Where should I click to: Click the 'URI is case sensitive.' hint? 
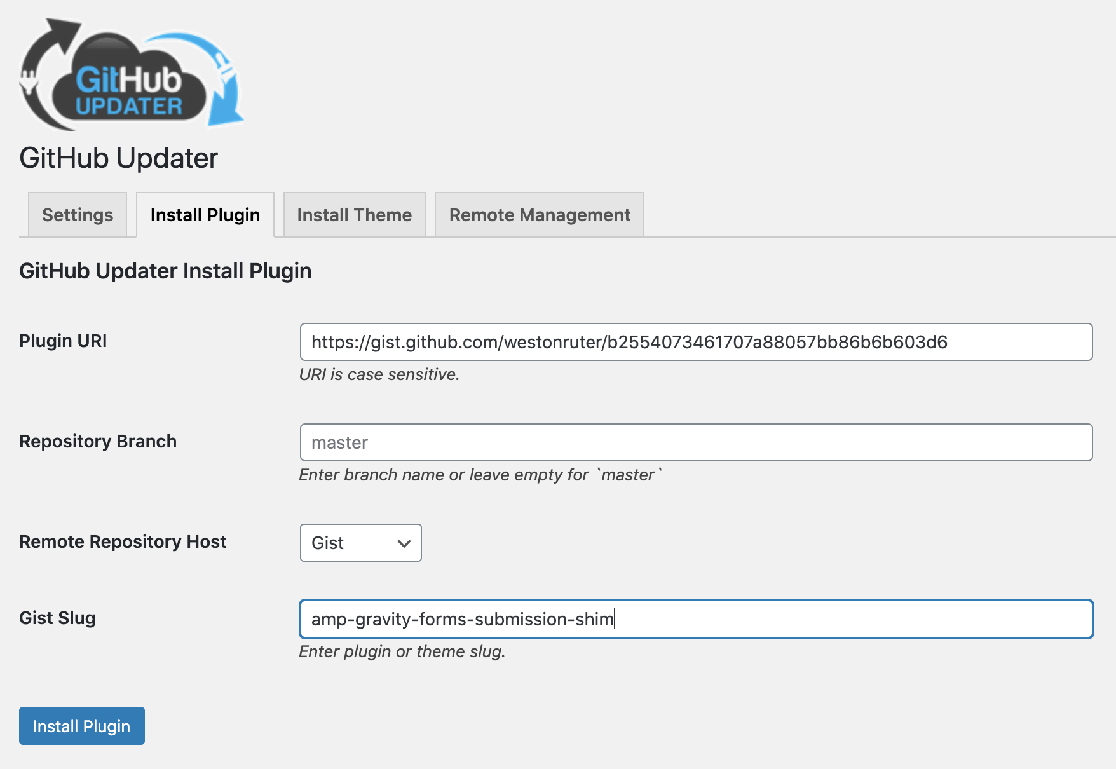379,374
